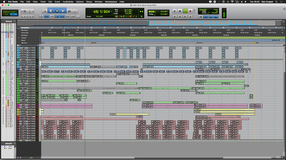
Task: Solo the claps track
Action: (x=33, y=60)
